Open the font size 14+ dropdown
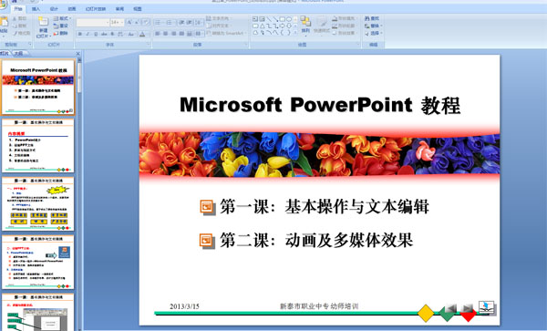Screen dimensions: 547x331 point(117,22)
